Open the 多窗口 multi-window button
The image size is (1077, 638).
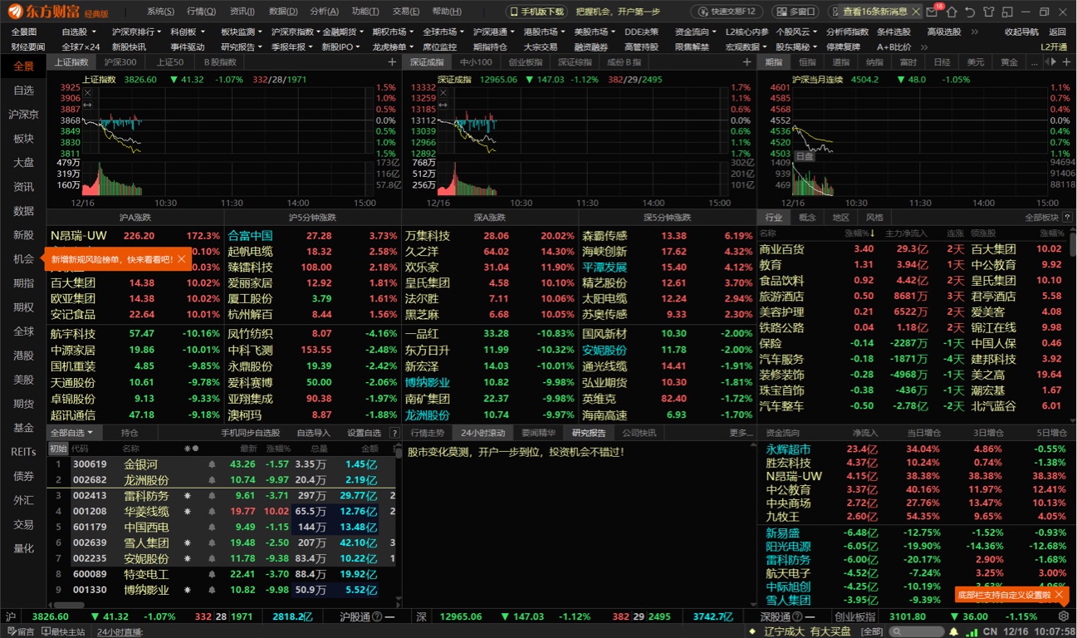pos(796,12)
